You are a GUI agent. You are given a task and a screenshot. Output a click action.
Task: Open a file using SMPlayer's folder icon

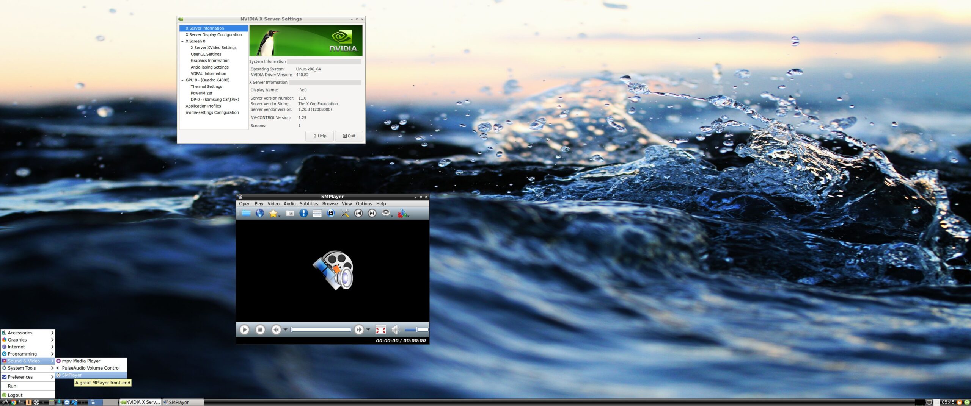tap(246, 213)
